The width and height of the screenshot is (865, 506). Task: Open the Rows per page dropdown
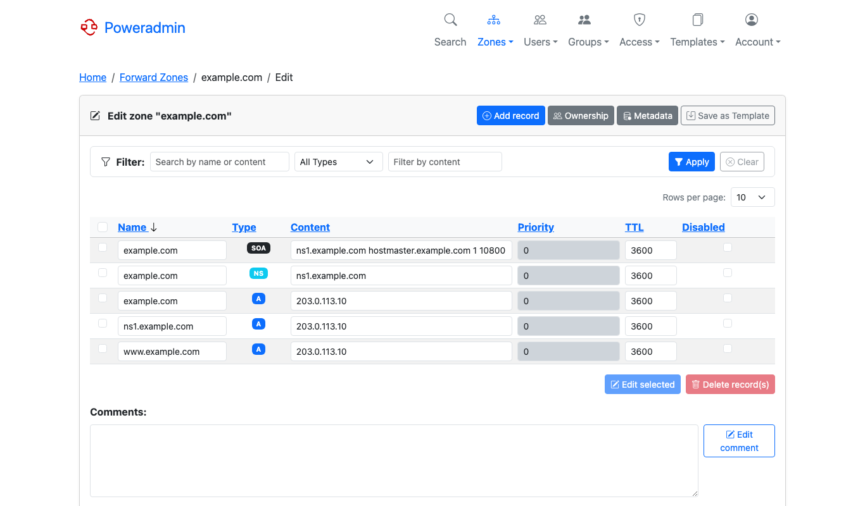click(x=753, y=197)
